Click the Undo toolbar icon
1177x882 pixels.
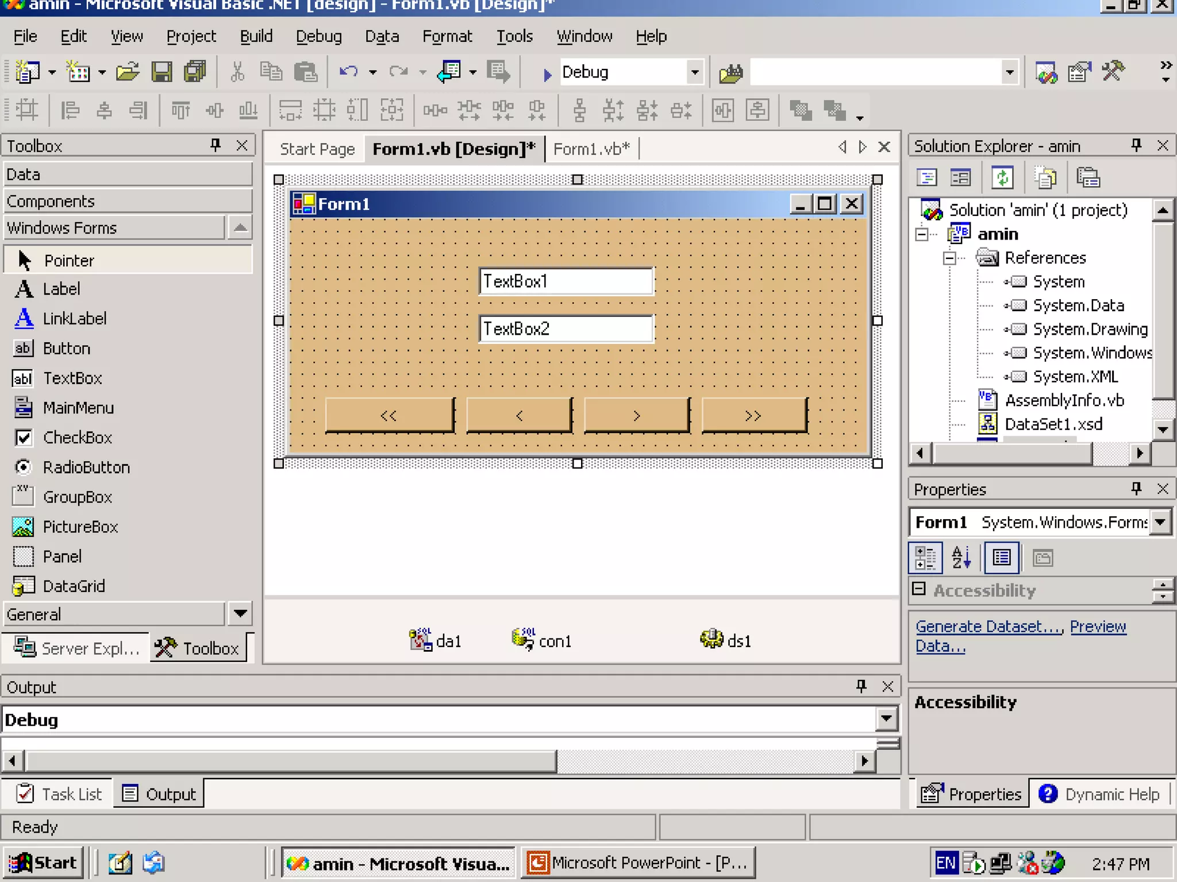(348, 72)
